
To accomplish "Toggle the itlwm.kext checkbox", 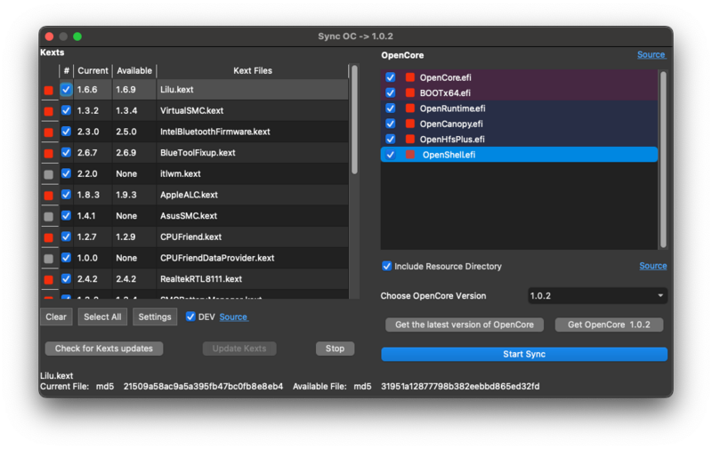I will 66,173.
